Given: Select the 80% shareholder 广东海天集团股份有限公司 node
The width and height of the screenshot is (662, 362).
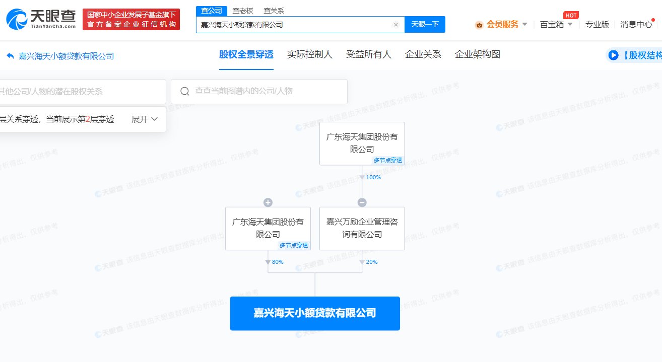Looking at the screenshot, I should click(x=268, y=228).
